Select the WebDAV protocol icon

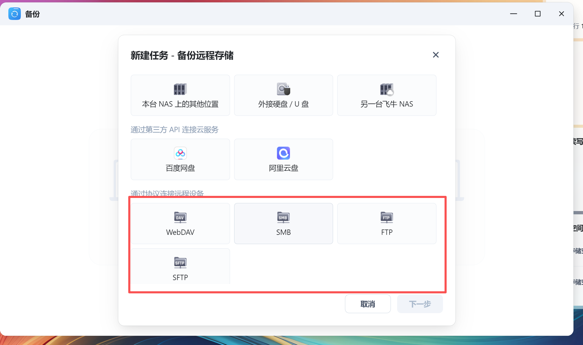(180, 217)
